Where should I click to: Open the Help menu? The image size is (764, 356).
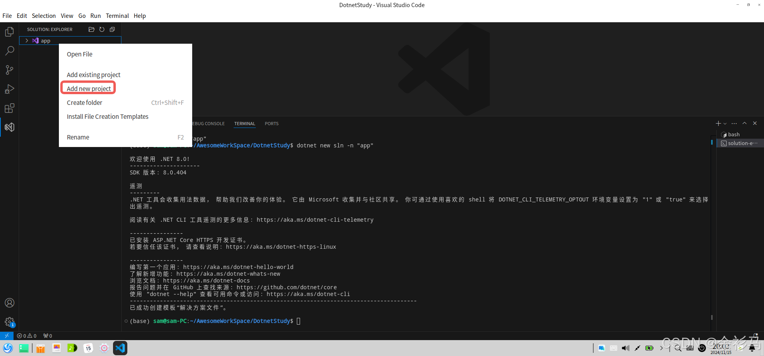click(x=140, y=16)
